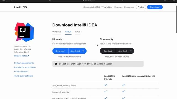Screen dimensions: 177x99
Task: Click 'Maven, Gradle, sbt' row label
Action: [61, 92]
